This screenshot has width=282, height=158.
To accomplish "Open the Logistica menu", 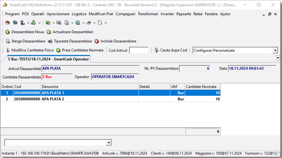I will click(x=79, y=14).
